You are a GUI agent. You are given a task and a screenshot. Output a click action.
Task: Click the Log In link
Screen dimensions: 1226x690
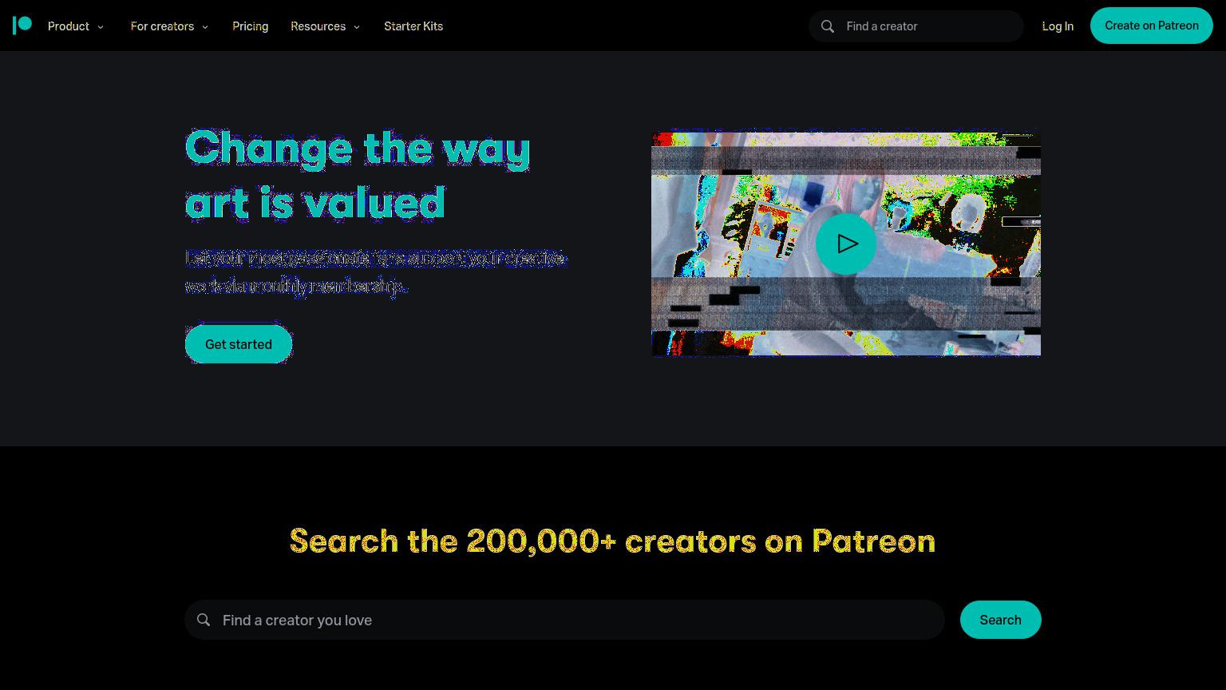click(x=1058, y=26)
